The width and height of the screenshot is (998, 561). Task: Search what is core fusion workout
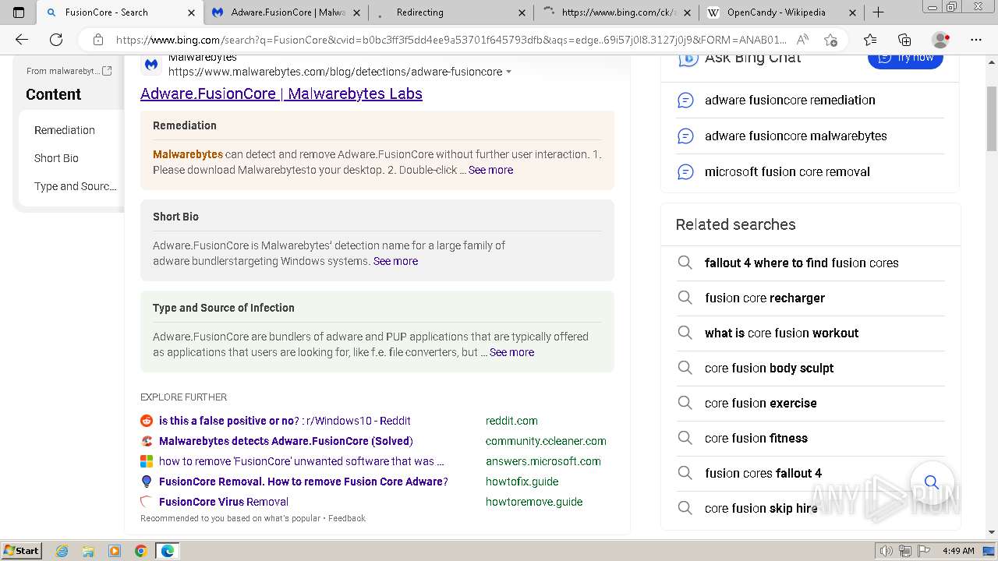[781, 333]
